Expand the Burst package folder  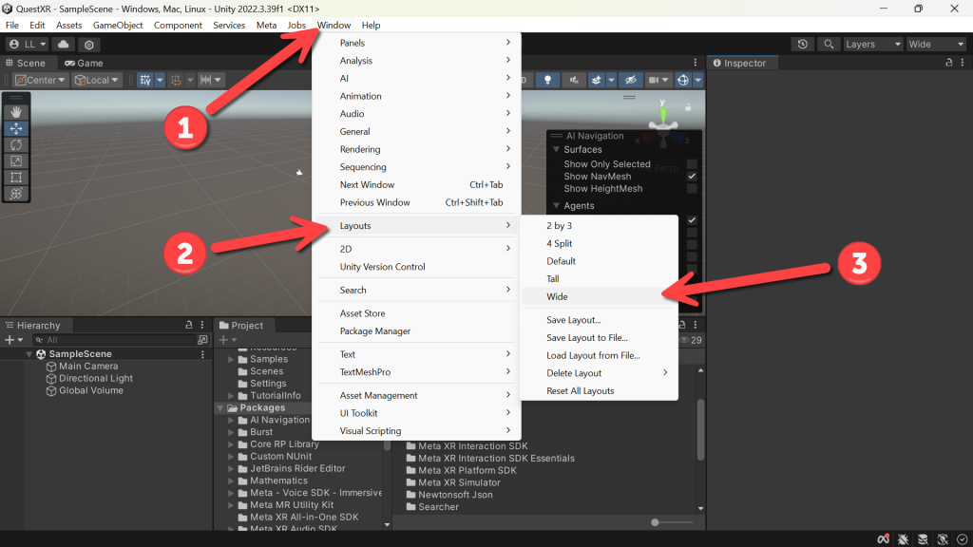tap(231, 432)
